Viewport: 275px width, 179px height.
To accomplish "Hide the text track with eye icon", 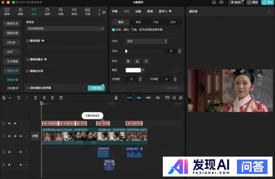I will (x=15, y=123).
